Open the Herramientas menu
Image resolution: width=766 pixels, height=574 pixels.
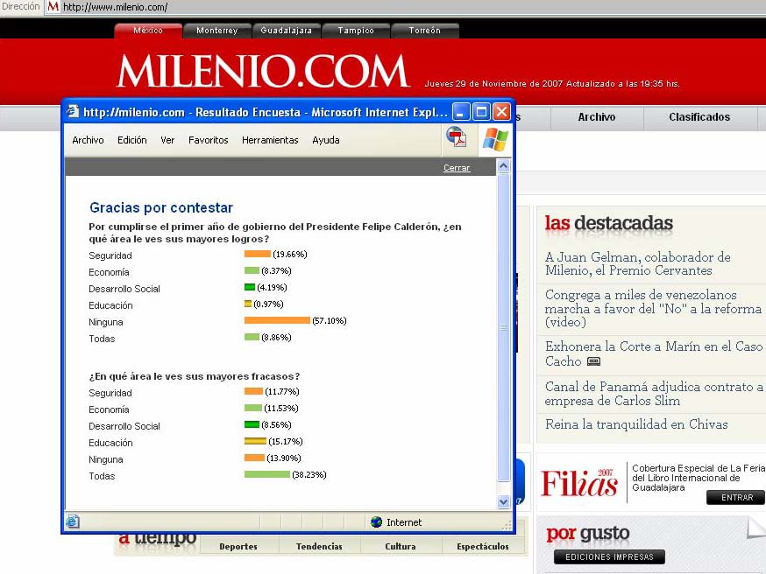pos(270,140)
